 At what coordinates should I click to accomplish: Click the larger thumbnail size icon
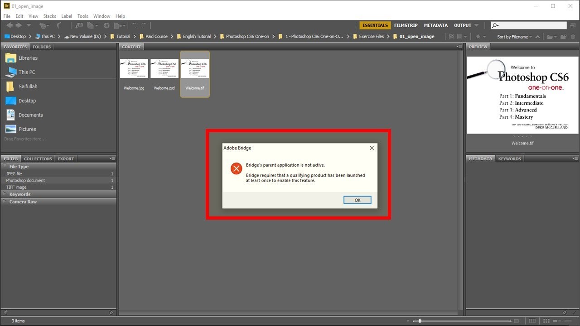pyautogui.click(x=516, y=321)
